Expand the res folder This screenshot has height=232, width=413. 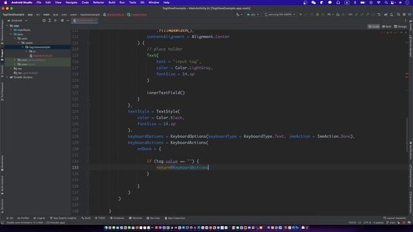(12, 69)
